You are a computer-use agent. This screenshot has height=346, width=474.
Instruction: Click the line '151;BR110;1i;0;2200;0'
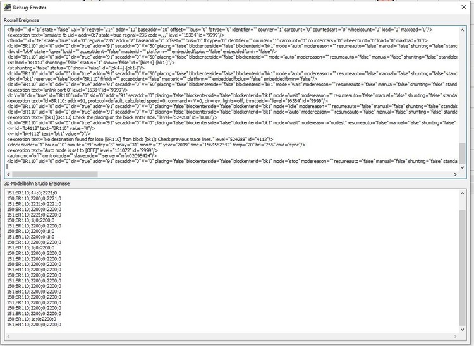point(30,248)
